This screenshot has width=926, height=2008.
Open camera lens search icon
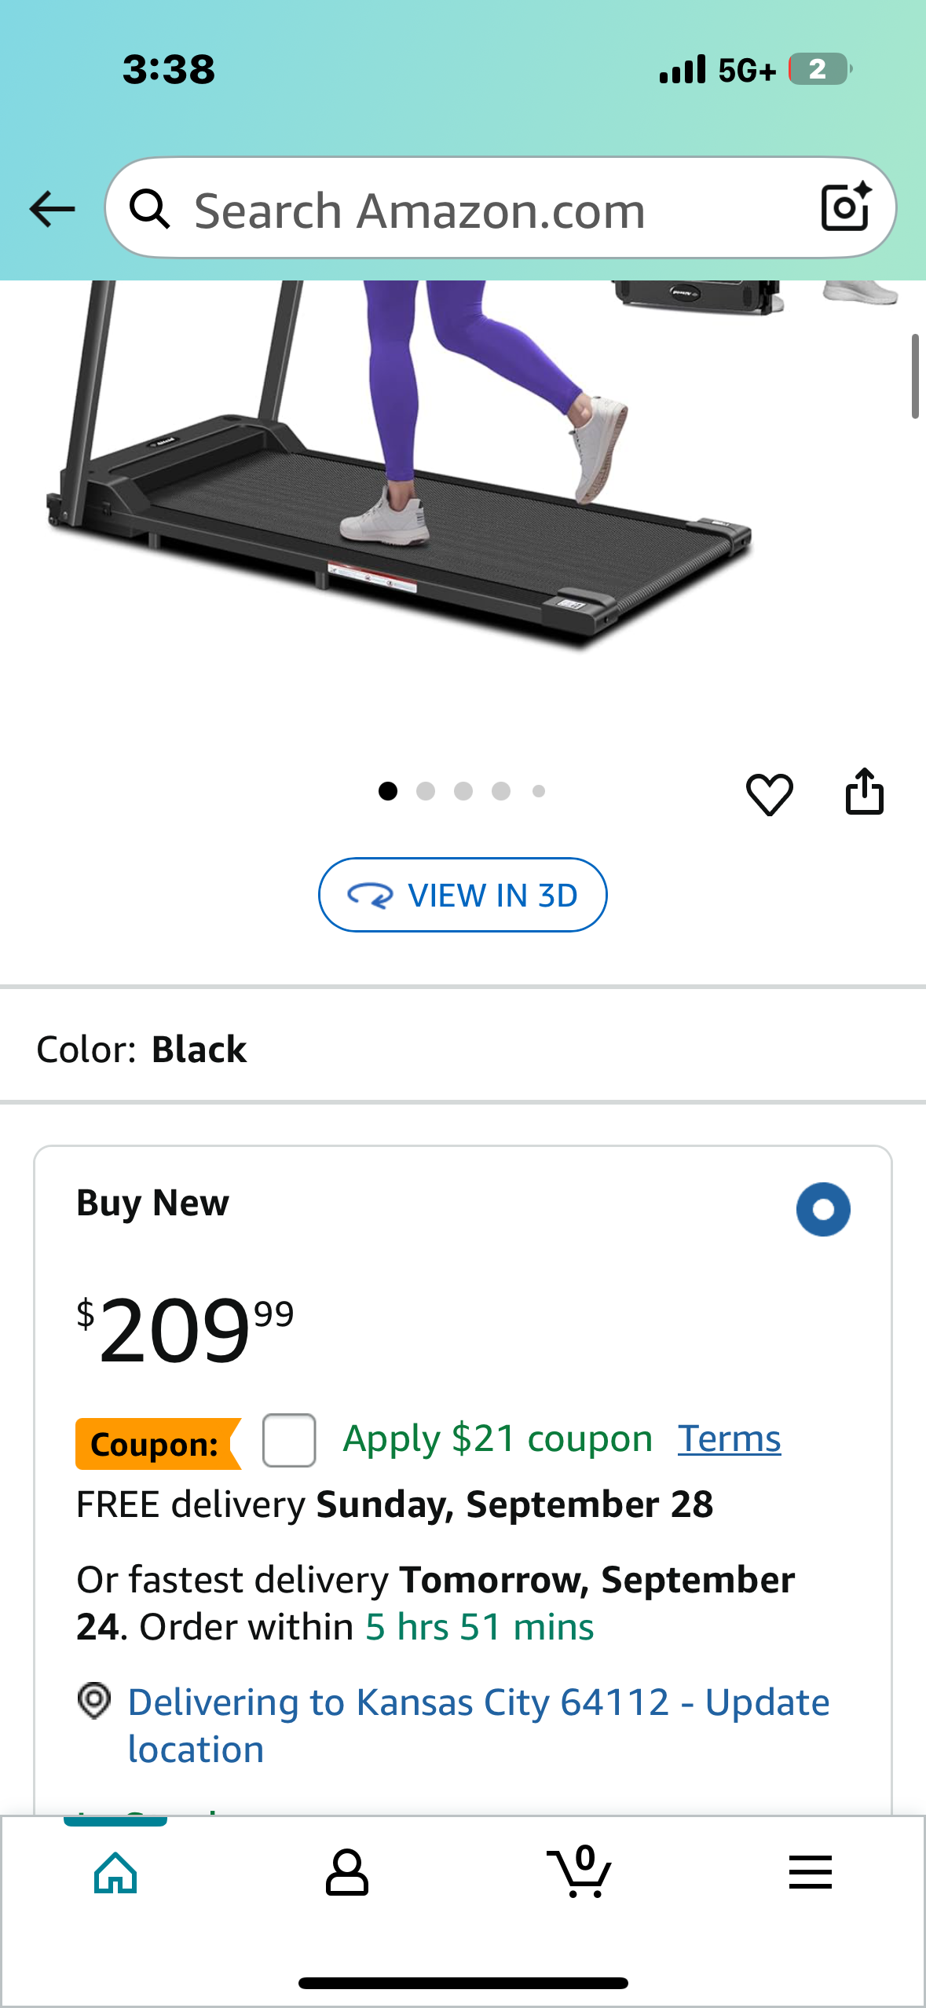tap(845, 207)
